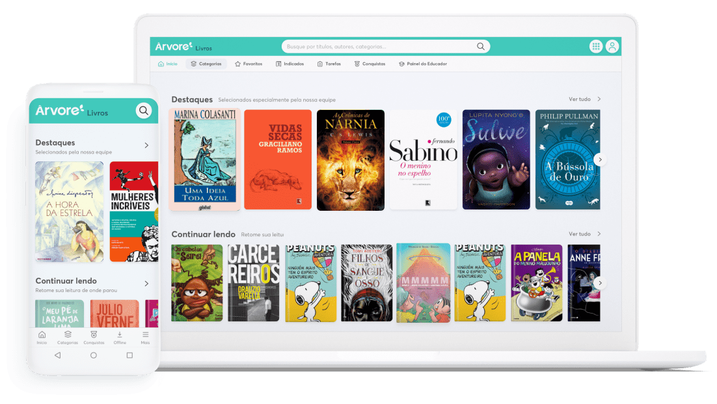Select the Início tab on the laptop nav

pos(167,64)
